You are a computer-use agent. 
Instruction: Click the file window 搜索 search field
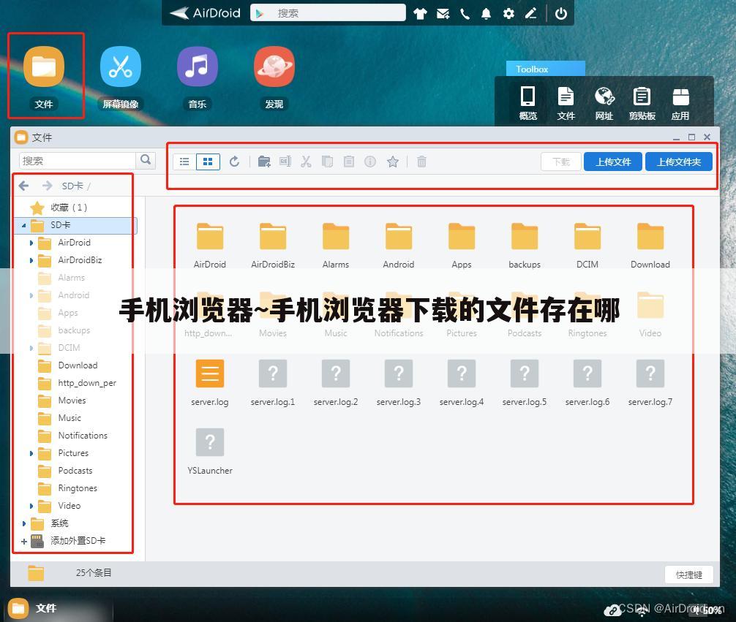(x=78, y=161)
